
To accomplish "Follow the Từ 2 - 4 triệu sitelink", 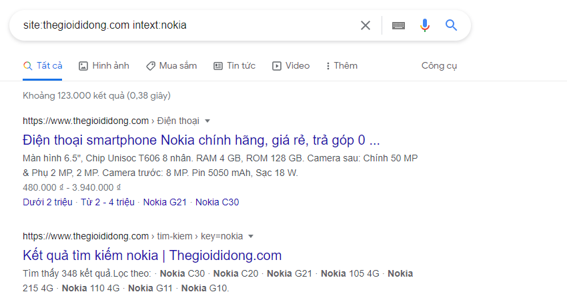I will point(107,202).
